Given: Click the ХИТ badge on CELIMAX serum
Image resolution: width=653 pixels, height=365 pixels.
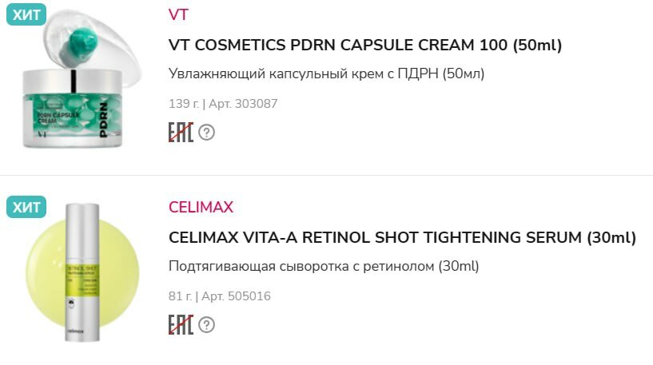Looking at the screenshot, I should (x=27, y=207).
